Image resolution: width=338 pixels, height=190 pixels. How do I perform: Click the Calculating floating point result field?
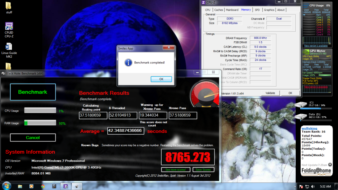[x=93, y=115]
